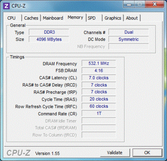Click the CPU-Z purple logo icon
Screen dimensions: 167x161
[x=6, y=6]
